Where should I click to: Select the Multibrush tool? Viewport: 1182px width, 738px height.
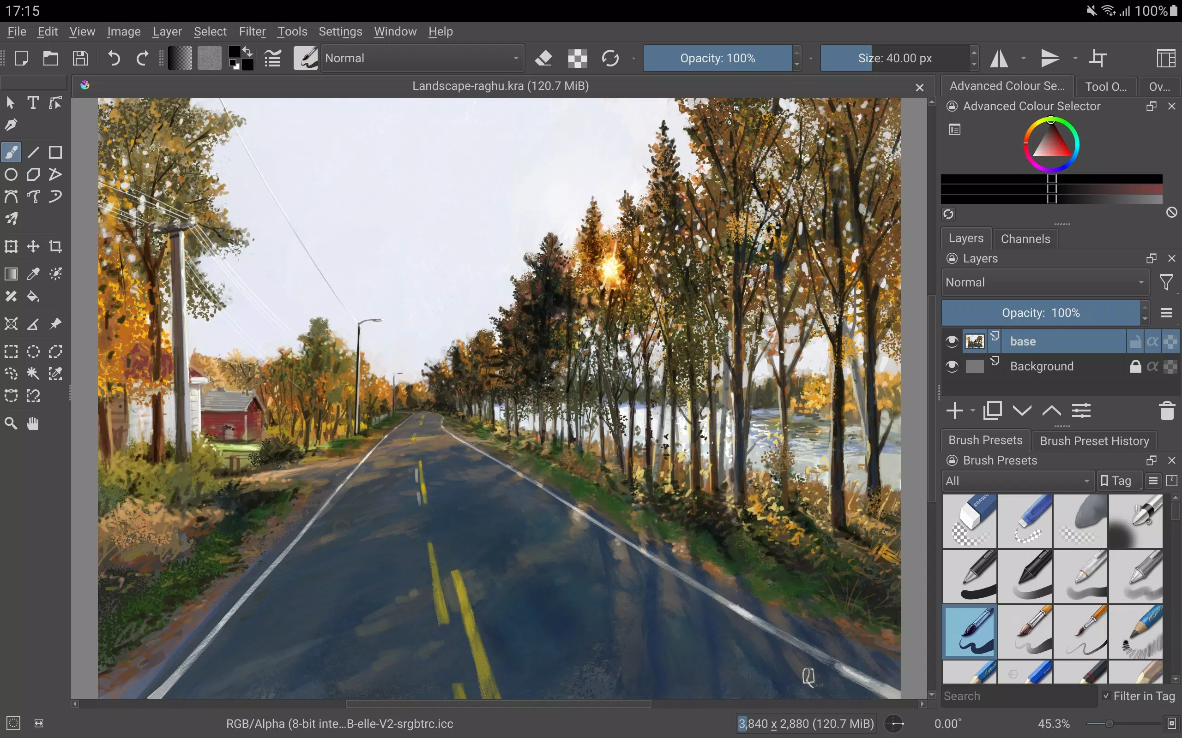point(11,219)
